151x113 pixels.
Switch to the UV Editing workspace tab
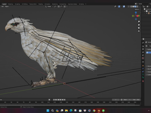(x=25, y=4)
